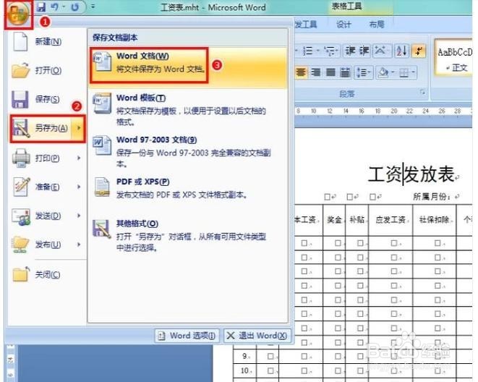Click the Word 97-2003 document icon
Image resolution: width=478 pixels, height=382 pixels.
[102, 145]
